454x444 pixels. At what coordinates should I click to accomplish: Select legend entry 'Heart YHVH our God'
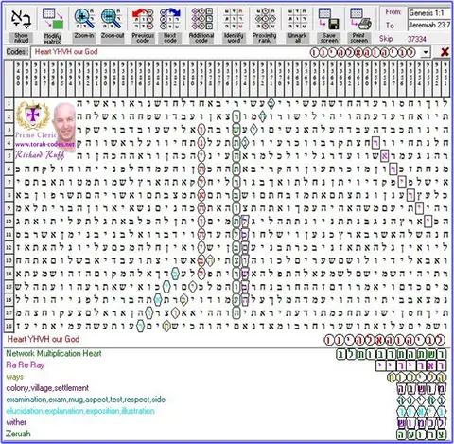44,339
